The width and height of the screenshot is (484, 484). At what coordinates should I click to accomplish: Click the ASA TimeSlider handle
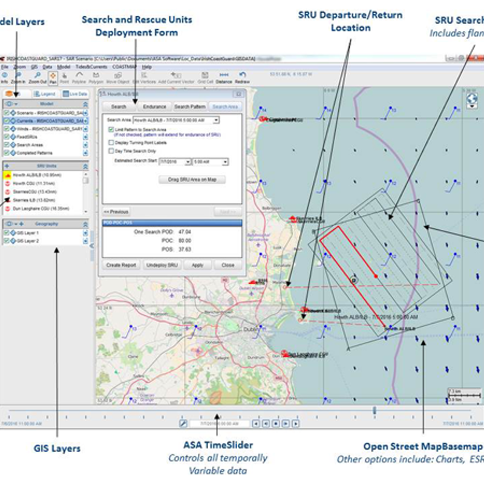tap(374, 410)
